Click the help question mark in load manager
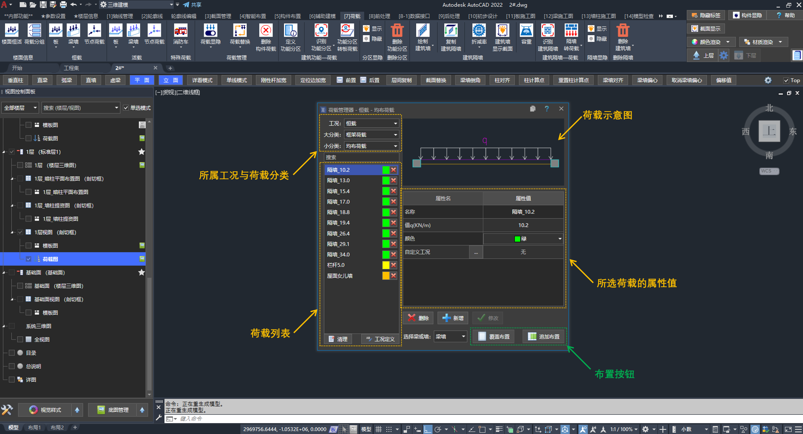Image resolution: width=803 pixels, height=434 pixels. [547, 109]
